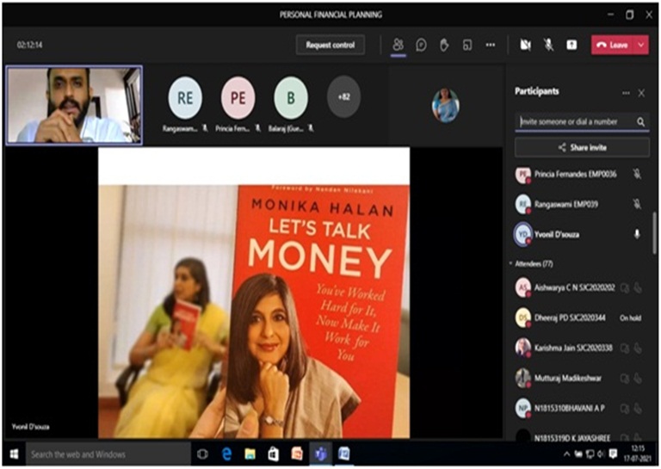Viewport: 661px width, 469px height.
Task: Click On hold status for Dheeraj PD
Action: [631, 318]
